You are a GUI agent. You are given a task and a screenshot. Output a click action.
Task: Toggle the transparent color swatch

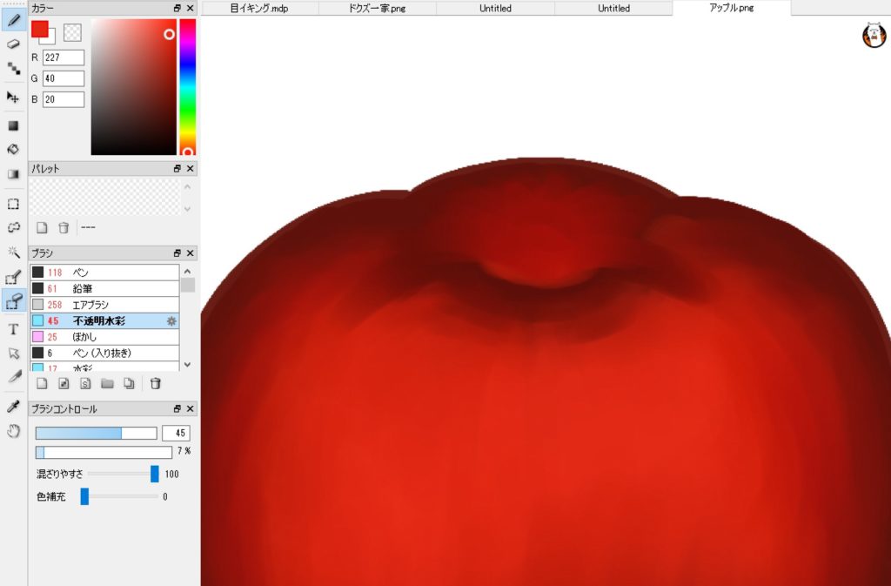click(x=73, y=32)
